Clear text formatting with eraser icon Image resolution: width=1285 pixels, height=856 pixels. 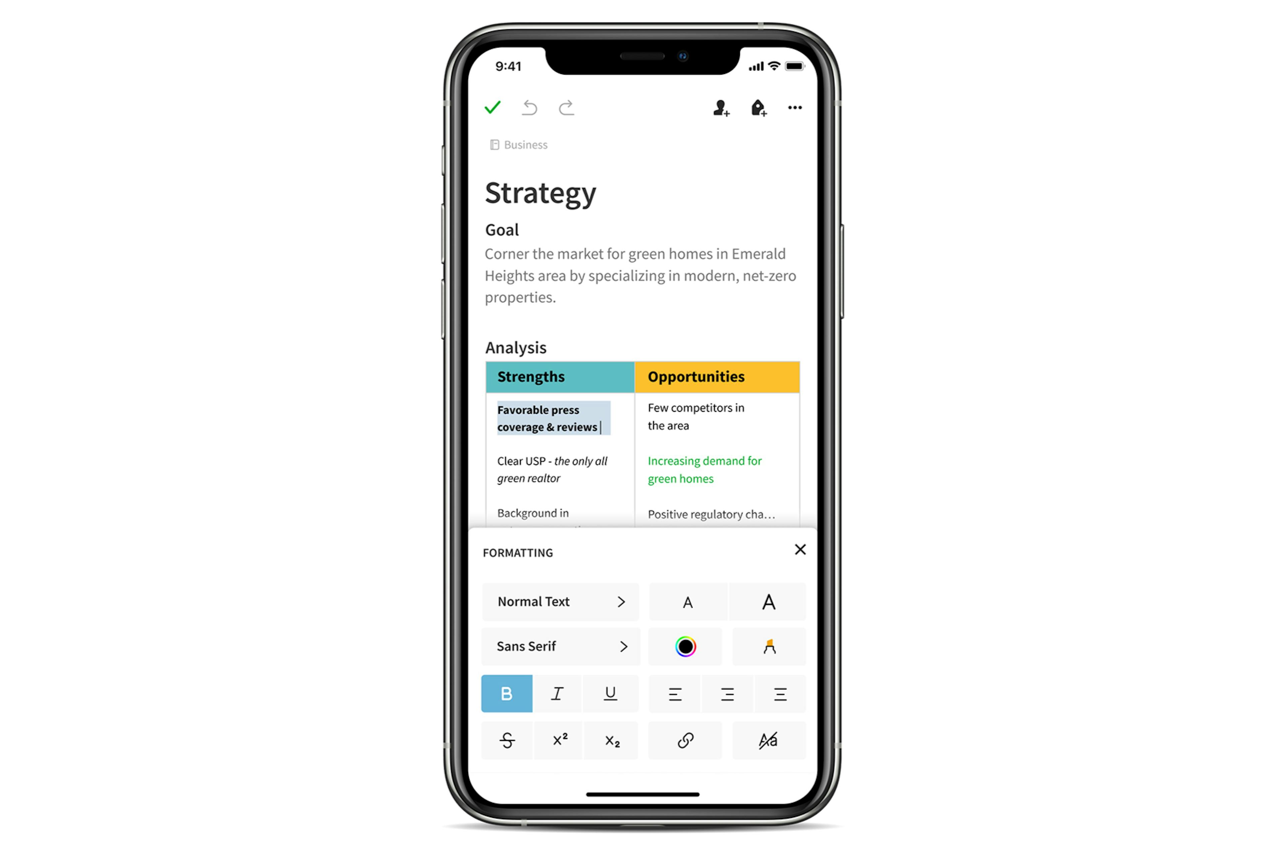tap(769, 740)
